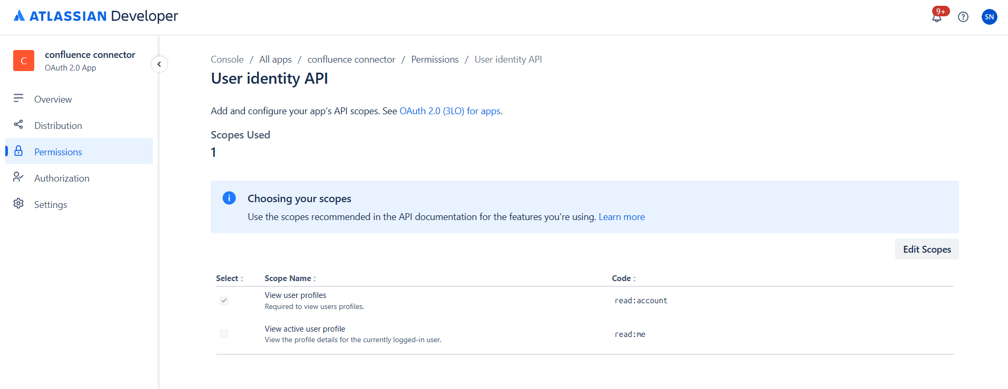Click the Required to view users profiles description
The image size is (1008, 389).
[315, 307]
